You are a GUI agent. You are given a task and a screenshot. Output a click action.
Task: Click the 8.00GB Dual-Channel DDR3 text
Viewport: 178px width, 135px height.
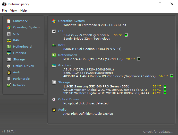pyautogui.click(x=92, y=49)
